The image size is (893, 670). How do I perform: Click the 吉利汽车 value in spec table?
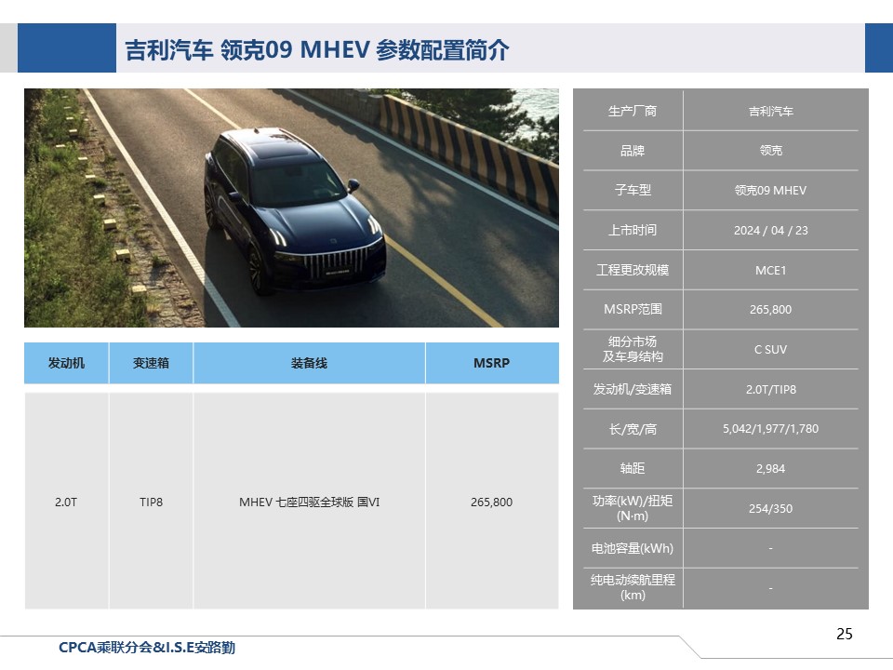pyautogui.click(x=770, y=111)
